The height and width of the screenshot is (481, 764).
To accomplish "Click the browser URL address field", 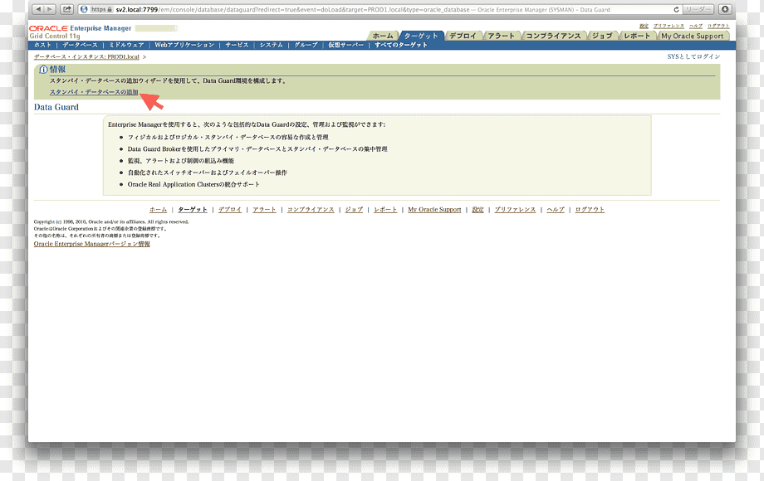I will 380,9.
